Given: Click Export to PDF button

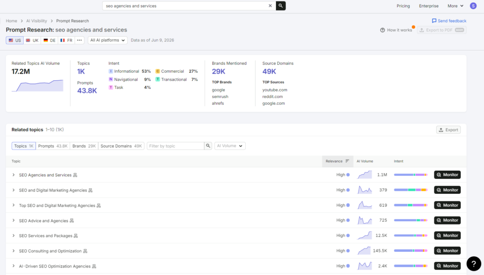Looking at the screenshot, I should pos(442,30).
